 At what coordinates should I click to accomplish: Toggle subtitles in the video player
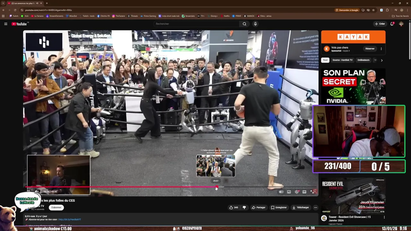[289, 192]
